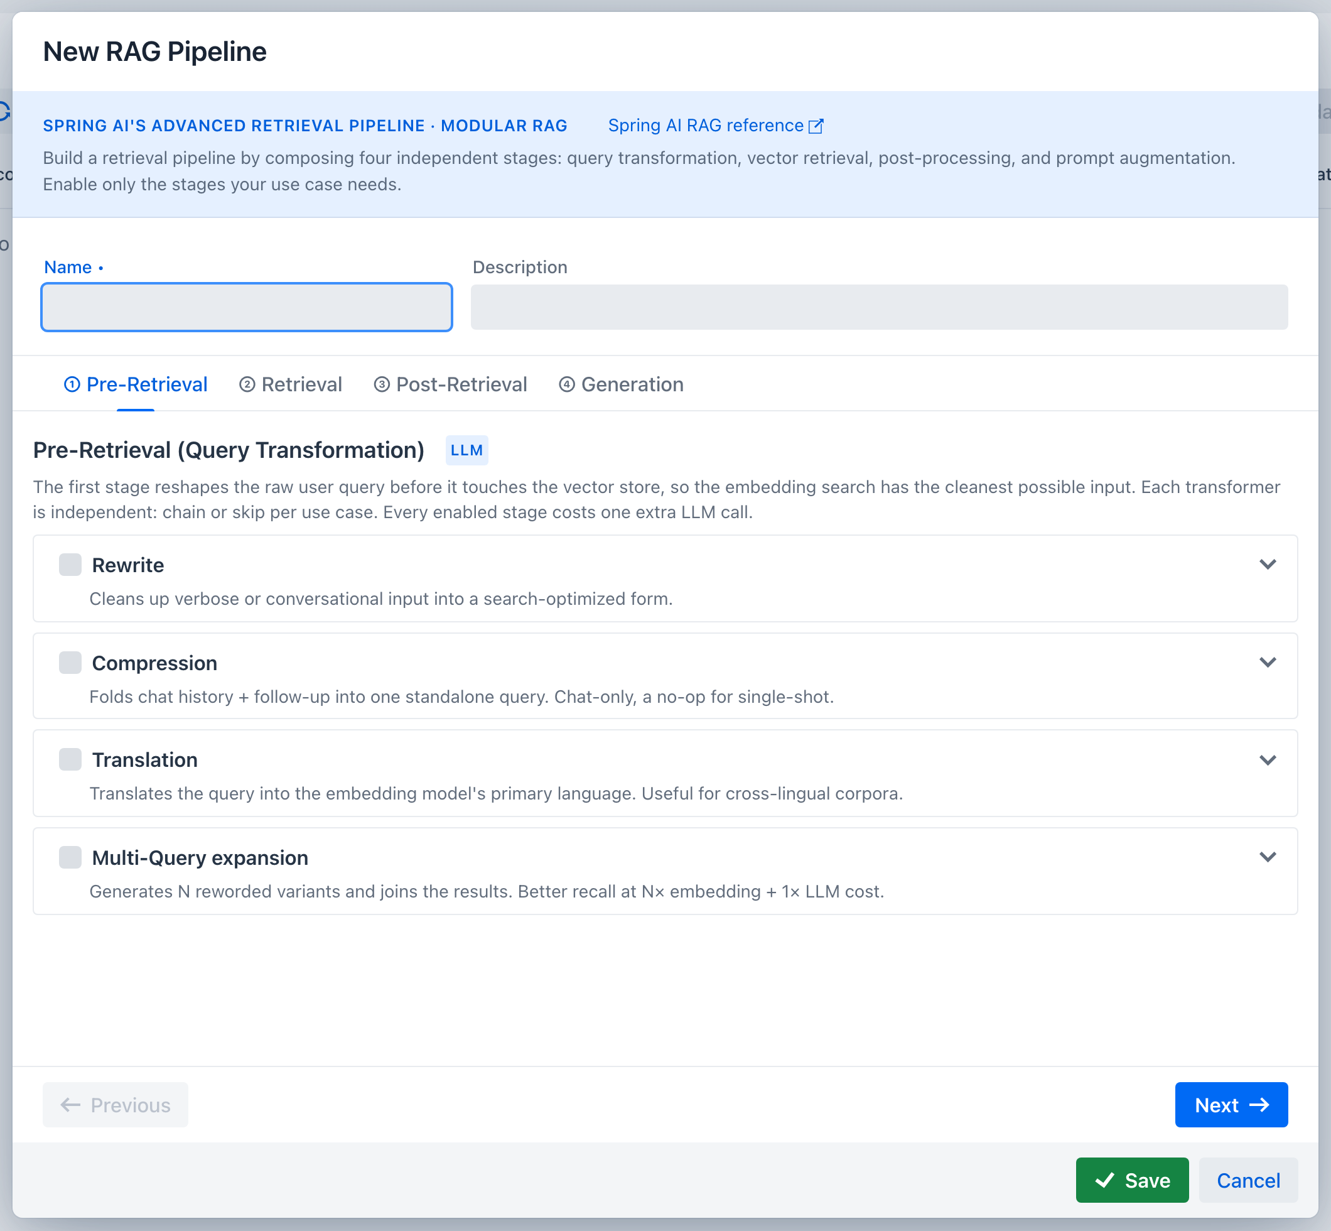Click the 'Multi-Query expansion' title text
Viewport: 1331px width, 1231px height.
click(x=200, y=857)
